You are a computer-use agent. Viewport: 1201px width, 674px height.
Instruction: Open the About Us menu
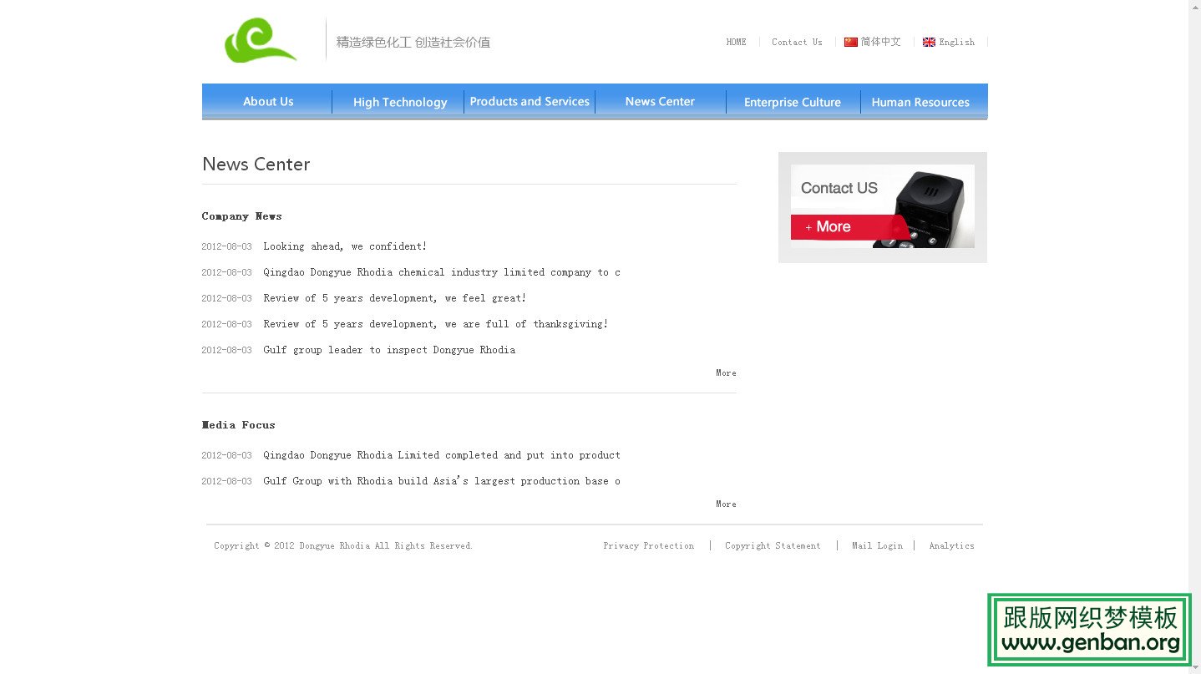point(267,101)
